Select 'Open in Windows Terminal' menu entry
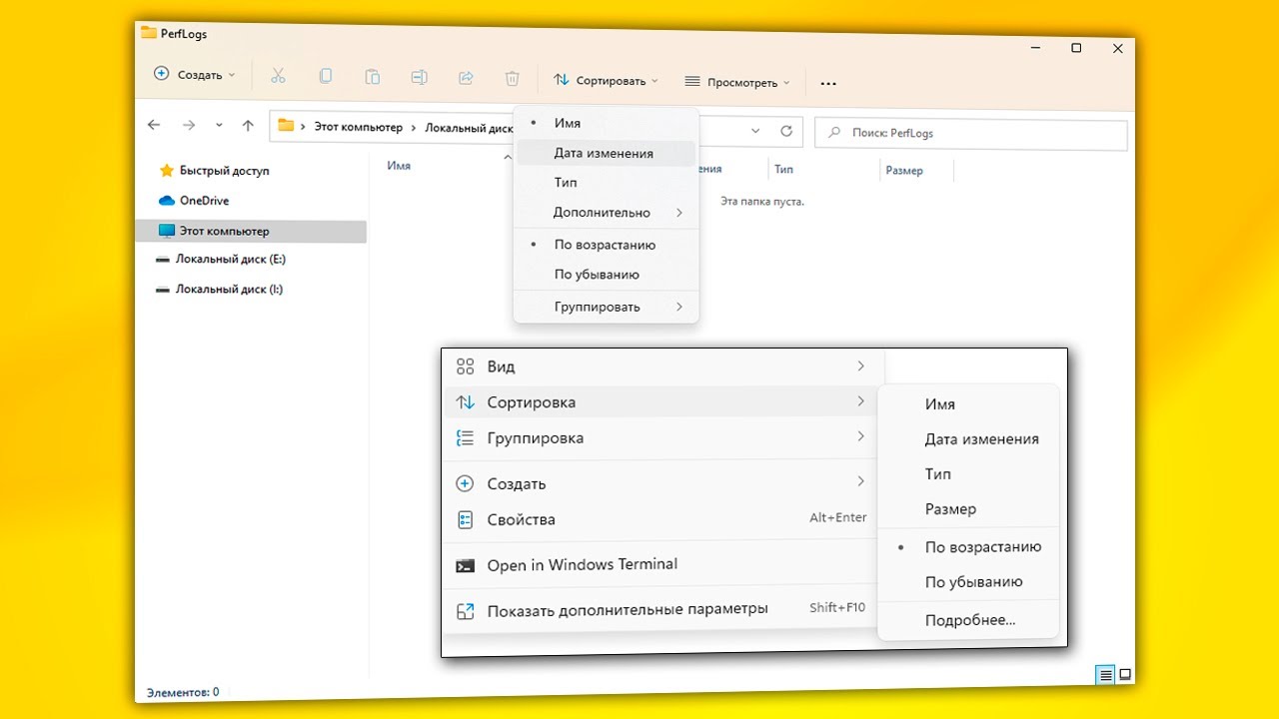1279x719 pixels. pos(582,565)
